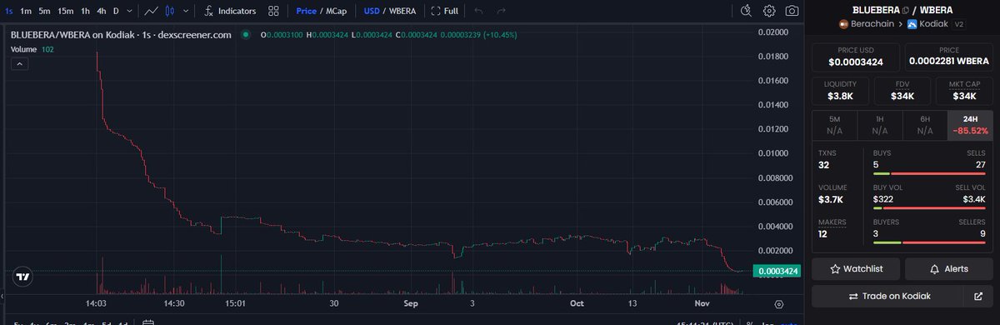Select the 6H stats tab

coord(925,126)
